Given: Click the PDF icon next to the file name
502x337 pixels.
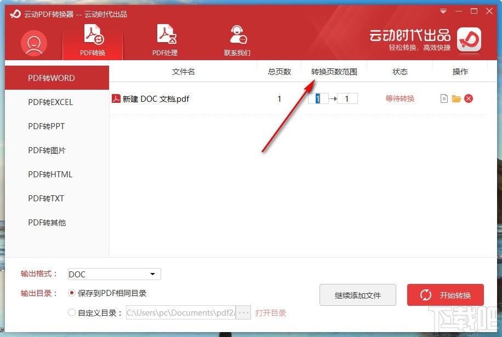Looking at the screenshot, I should (x=116, y=99).
